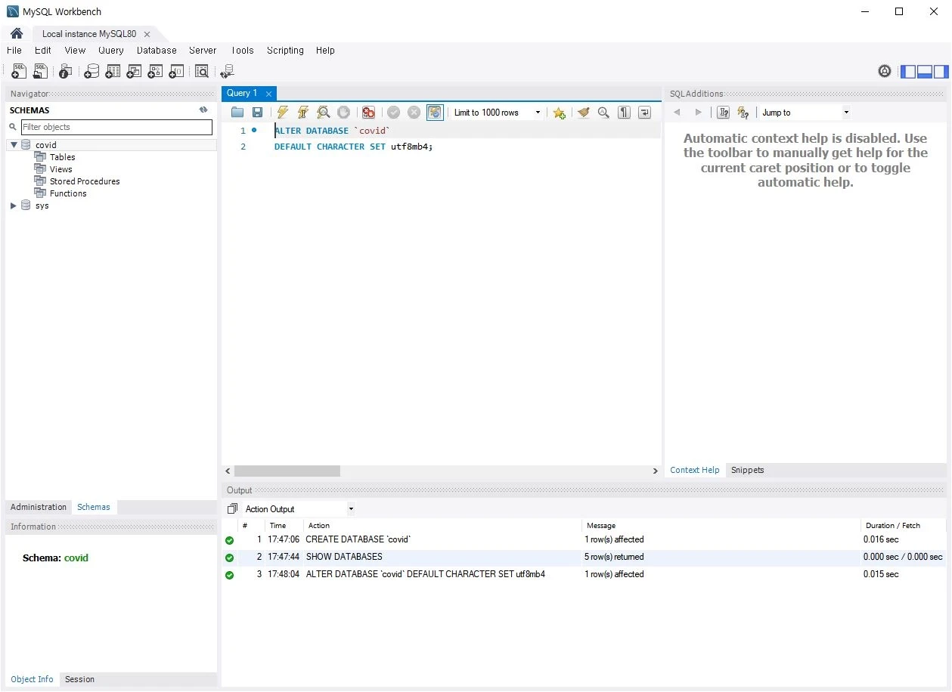
Task: Open a SQL script file in the editor
Action: [x=237, y=113]
